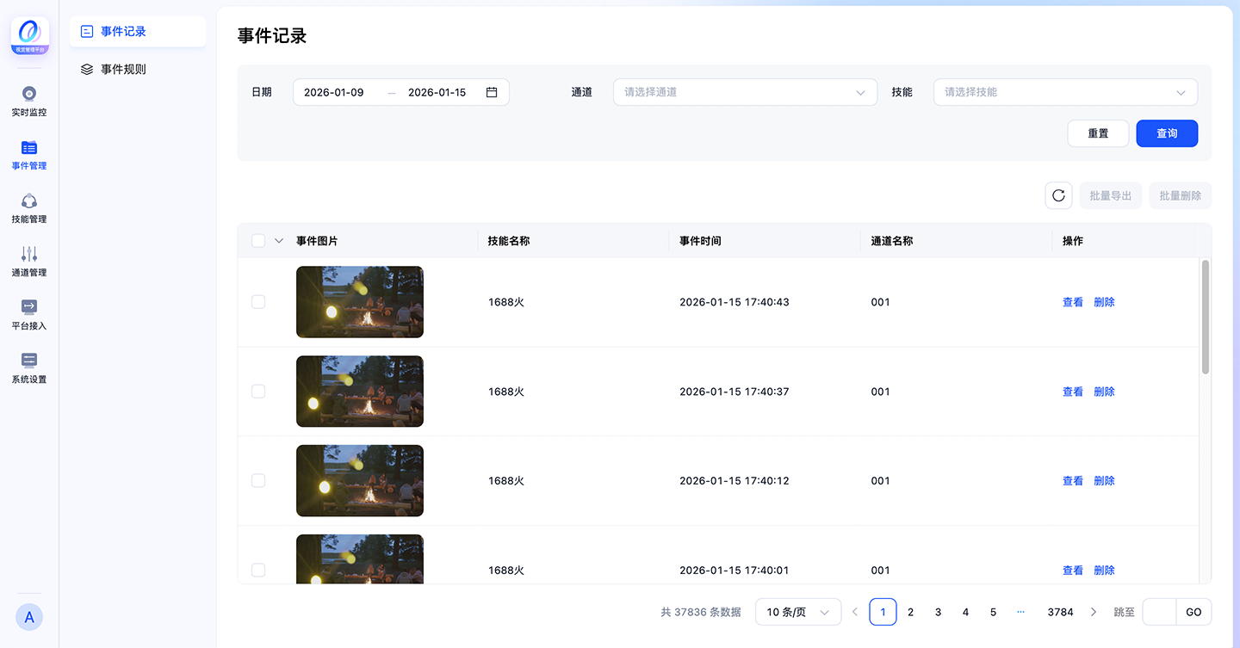Check the row for event 17:40:01
The height and width of the screenshot is (648, 1240).
click(x=258, y=571)
